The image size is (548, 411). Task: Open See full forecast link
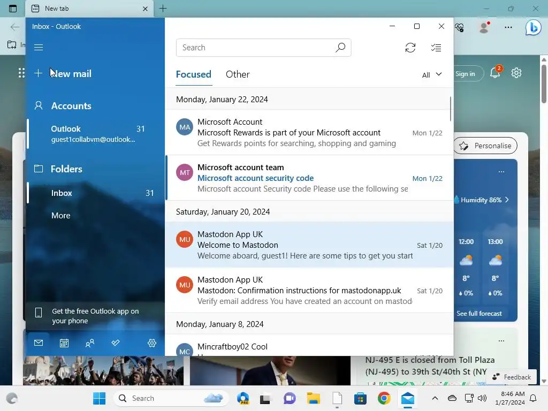(x=479, y=314)
